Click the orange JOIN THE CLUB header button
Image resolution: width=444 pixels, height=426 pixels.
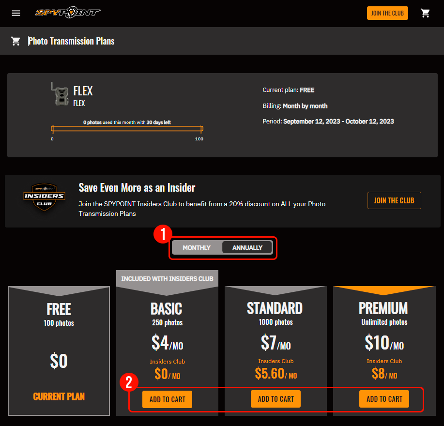[387, 13]
